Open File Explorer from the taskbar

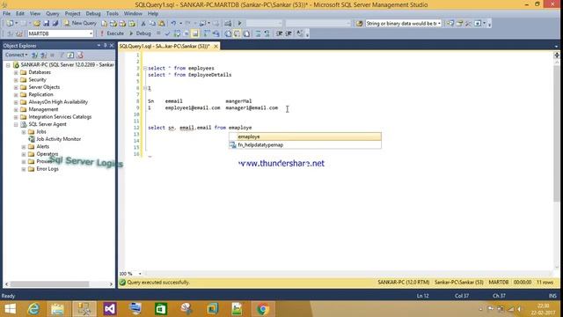pyautogui.click(x=57, y=309)
